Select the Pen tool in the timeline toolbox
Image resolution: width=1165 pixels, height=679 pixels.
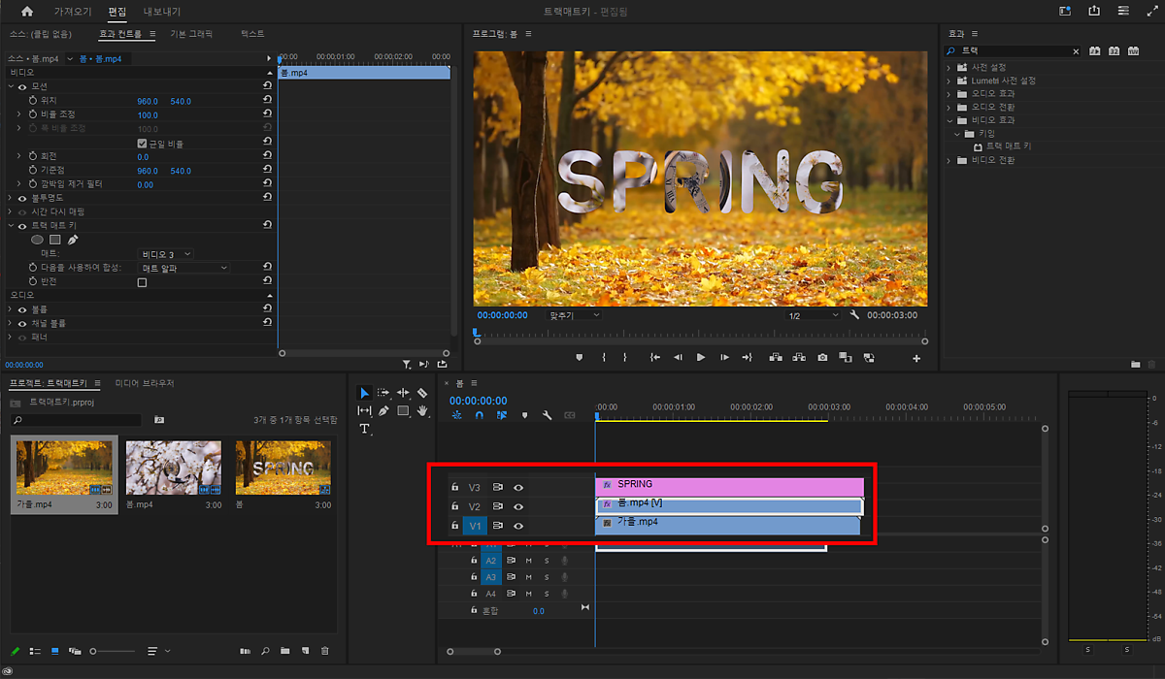383,410
